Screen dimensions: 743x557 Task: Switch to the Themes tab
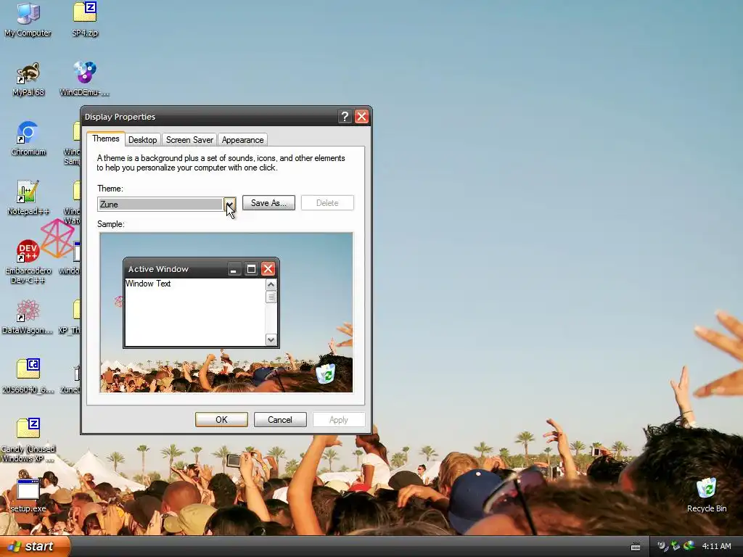pyautogui.click(x=106, y=139)
